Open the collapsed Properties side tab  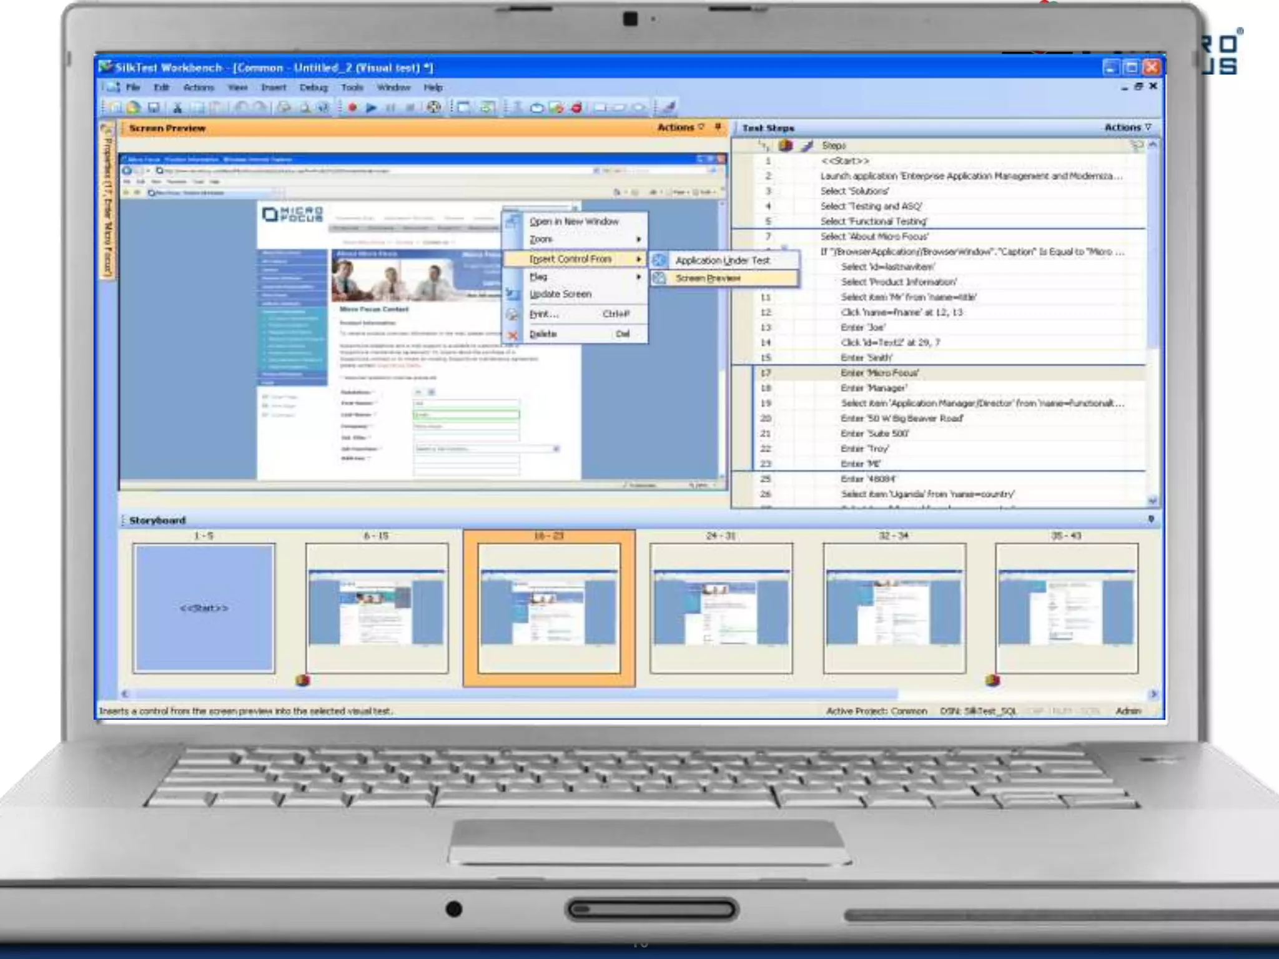107,200
